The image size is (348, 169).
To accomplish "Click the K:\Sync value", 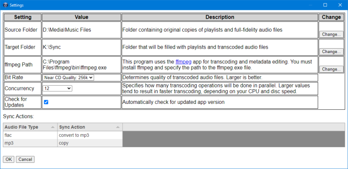I will (52, 47).
